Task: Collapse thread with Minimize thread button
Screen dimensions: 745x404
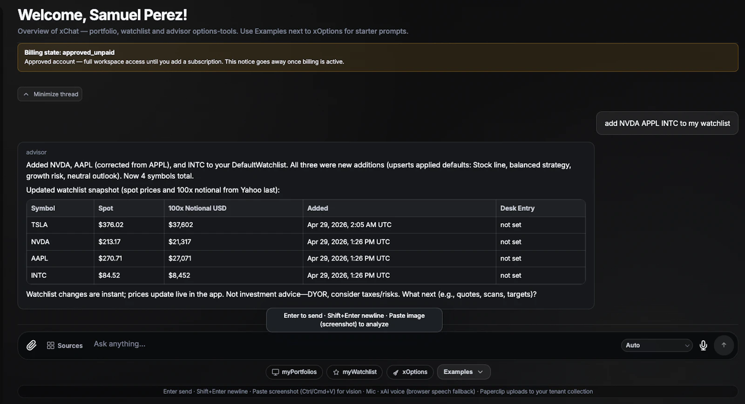Action: [50, 94]
